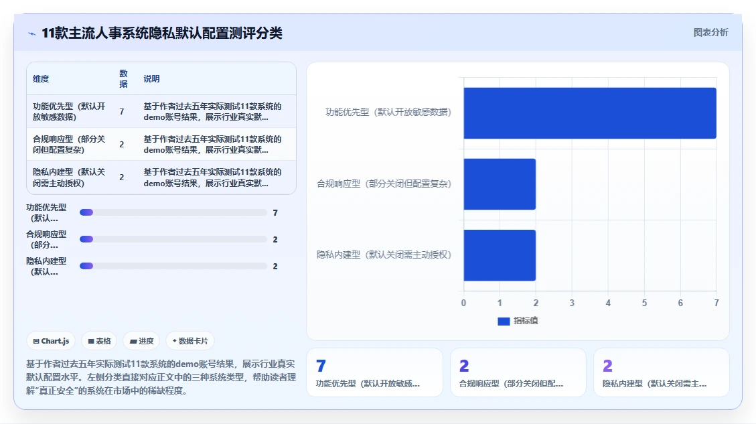Click the 指标值 legend color box
Screen dimensions: 756x424
(x=504, y=322)
